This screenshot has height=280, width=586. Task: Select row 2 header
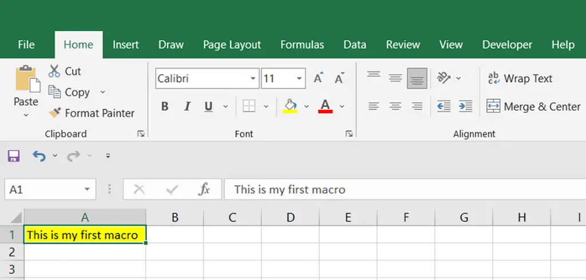click(12, 252)
